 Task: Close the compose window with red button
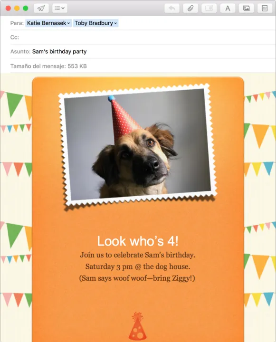[8, 8]
